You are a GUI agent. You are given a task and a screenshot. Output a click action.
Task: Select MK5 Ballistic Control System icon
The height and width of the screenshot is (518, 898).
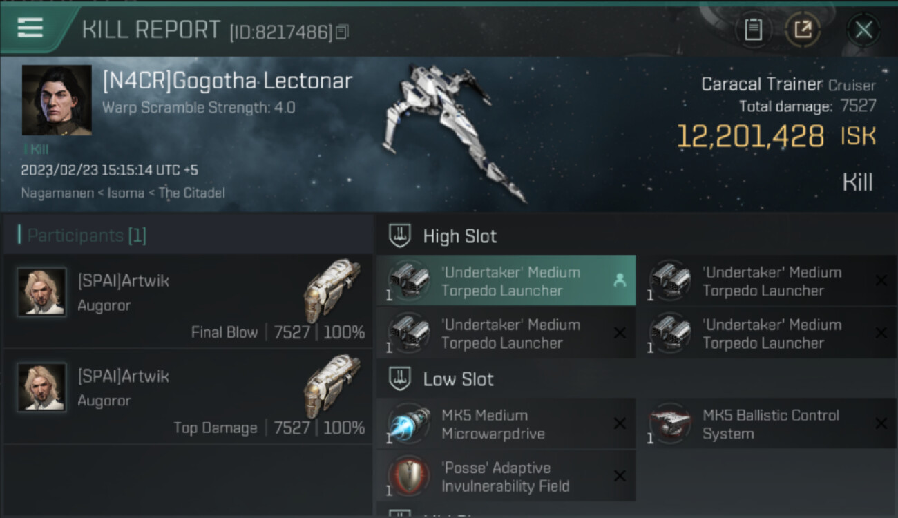point(669,423)
